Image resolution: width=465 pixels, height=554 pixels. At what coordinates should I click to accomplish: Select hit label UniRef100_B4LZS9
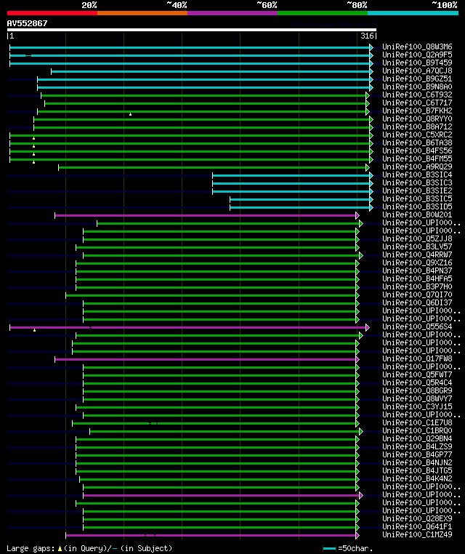point(417,446)
